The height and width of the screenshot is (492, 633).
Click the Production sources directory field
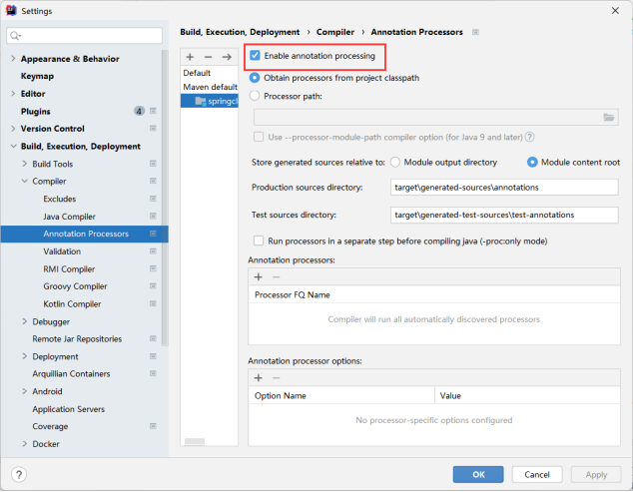coord(505,188)
